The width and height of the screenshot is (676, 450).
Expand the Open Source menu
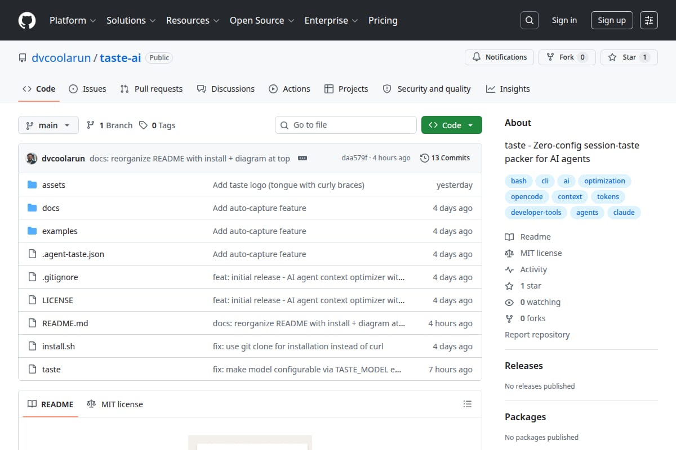pos(262,20)
